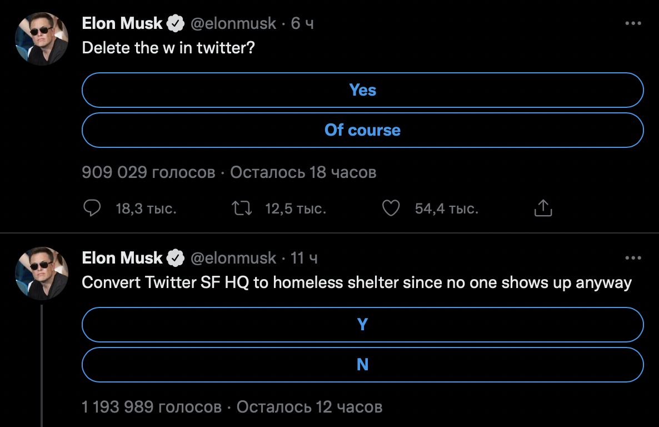Open Elon Musk name link in first tweet
The width and height of the screenshot is (659, 427).
(x=122, y=23)
